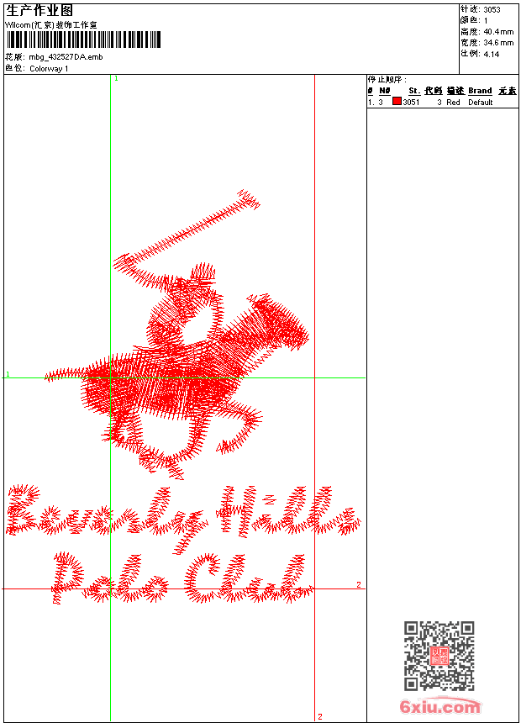Click the height value 40.4 mm
521x723 pixels.
pos(498,32)
